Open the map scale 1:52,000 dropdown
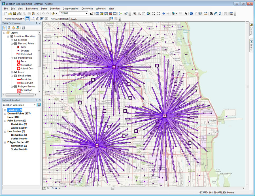The image size is (255, 196). pos(87,14)
